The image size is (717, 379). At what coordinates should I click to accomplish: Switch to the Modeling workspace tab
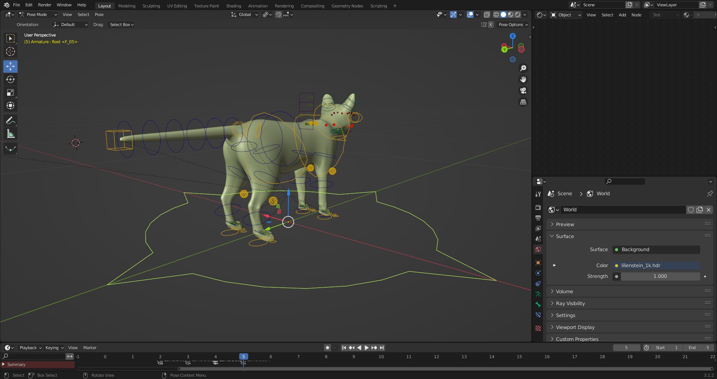[x=127, y=6]
